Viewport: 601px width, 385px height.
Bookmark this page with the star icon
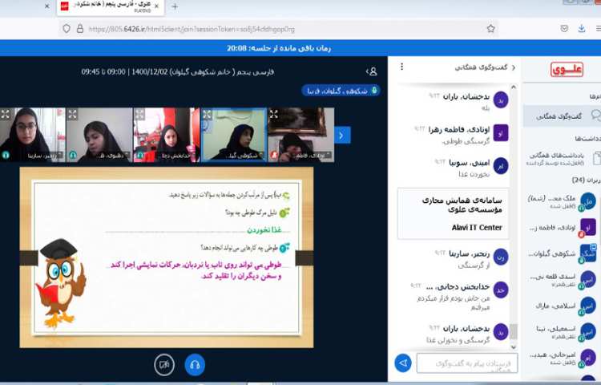coord(490,29)
